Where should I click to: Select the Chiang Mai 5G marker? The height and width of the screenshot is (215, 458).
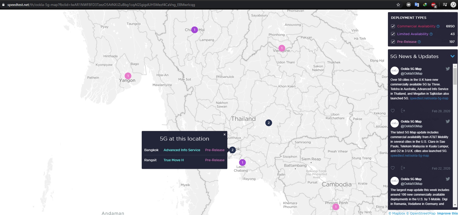tap(194, 30)
